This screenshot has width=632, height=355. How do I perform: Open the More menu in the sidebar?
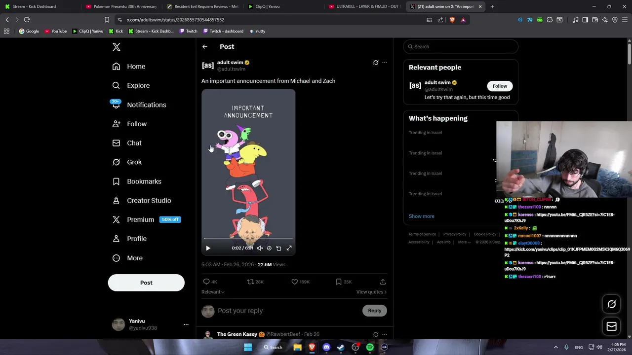(x=127, y=258)
